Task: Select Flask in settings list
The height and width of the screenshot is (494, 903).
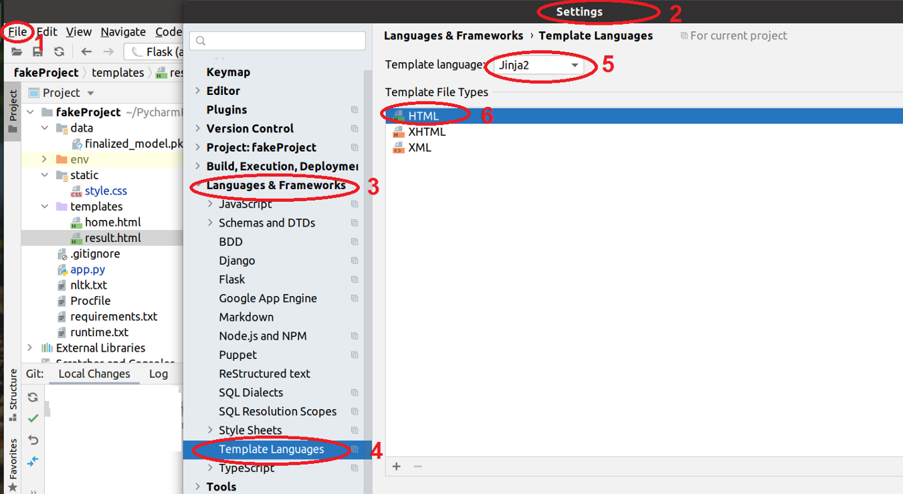Action: 232,279
